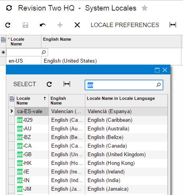Click the truncated 'Valencian (...' English Name cell
This screenshot has height=195, width=183.
click(67, 112)
